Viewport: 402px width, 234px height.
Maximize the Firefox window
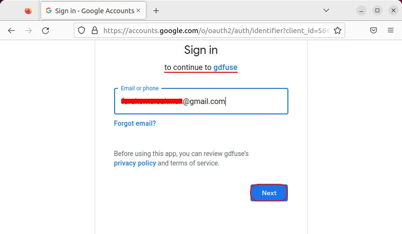[x=377, y=10]
